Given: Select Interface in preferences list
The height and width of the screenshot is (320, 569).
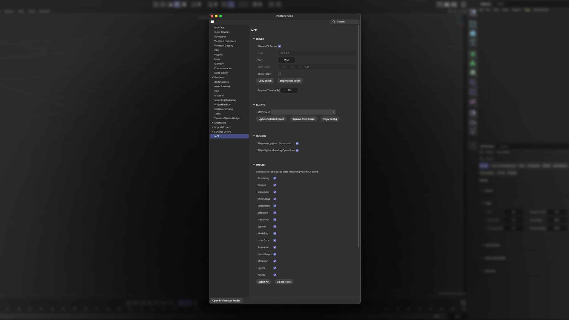Looking at the screenshot, I should pyautogui.click(x=219, y=28).
